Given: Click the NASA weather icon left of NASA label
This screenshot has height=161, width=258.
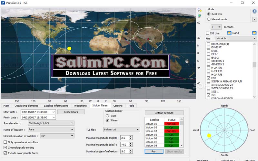Looking at the screenshot, I should coord(229,33).
